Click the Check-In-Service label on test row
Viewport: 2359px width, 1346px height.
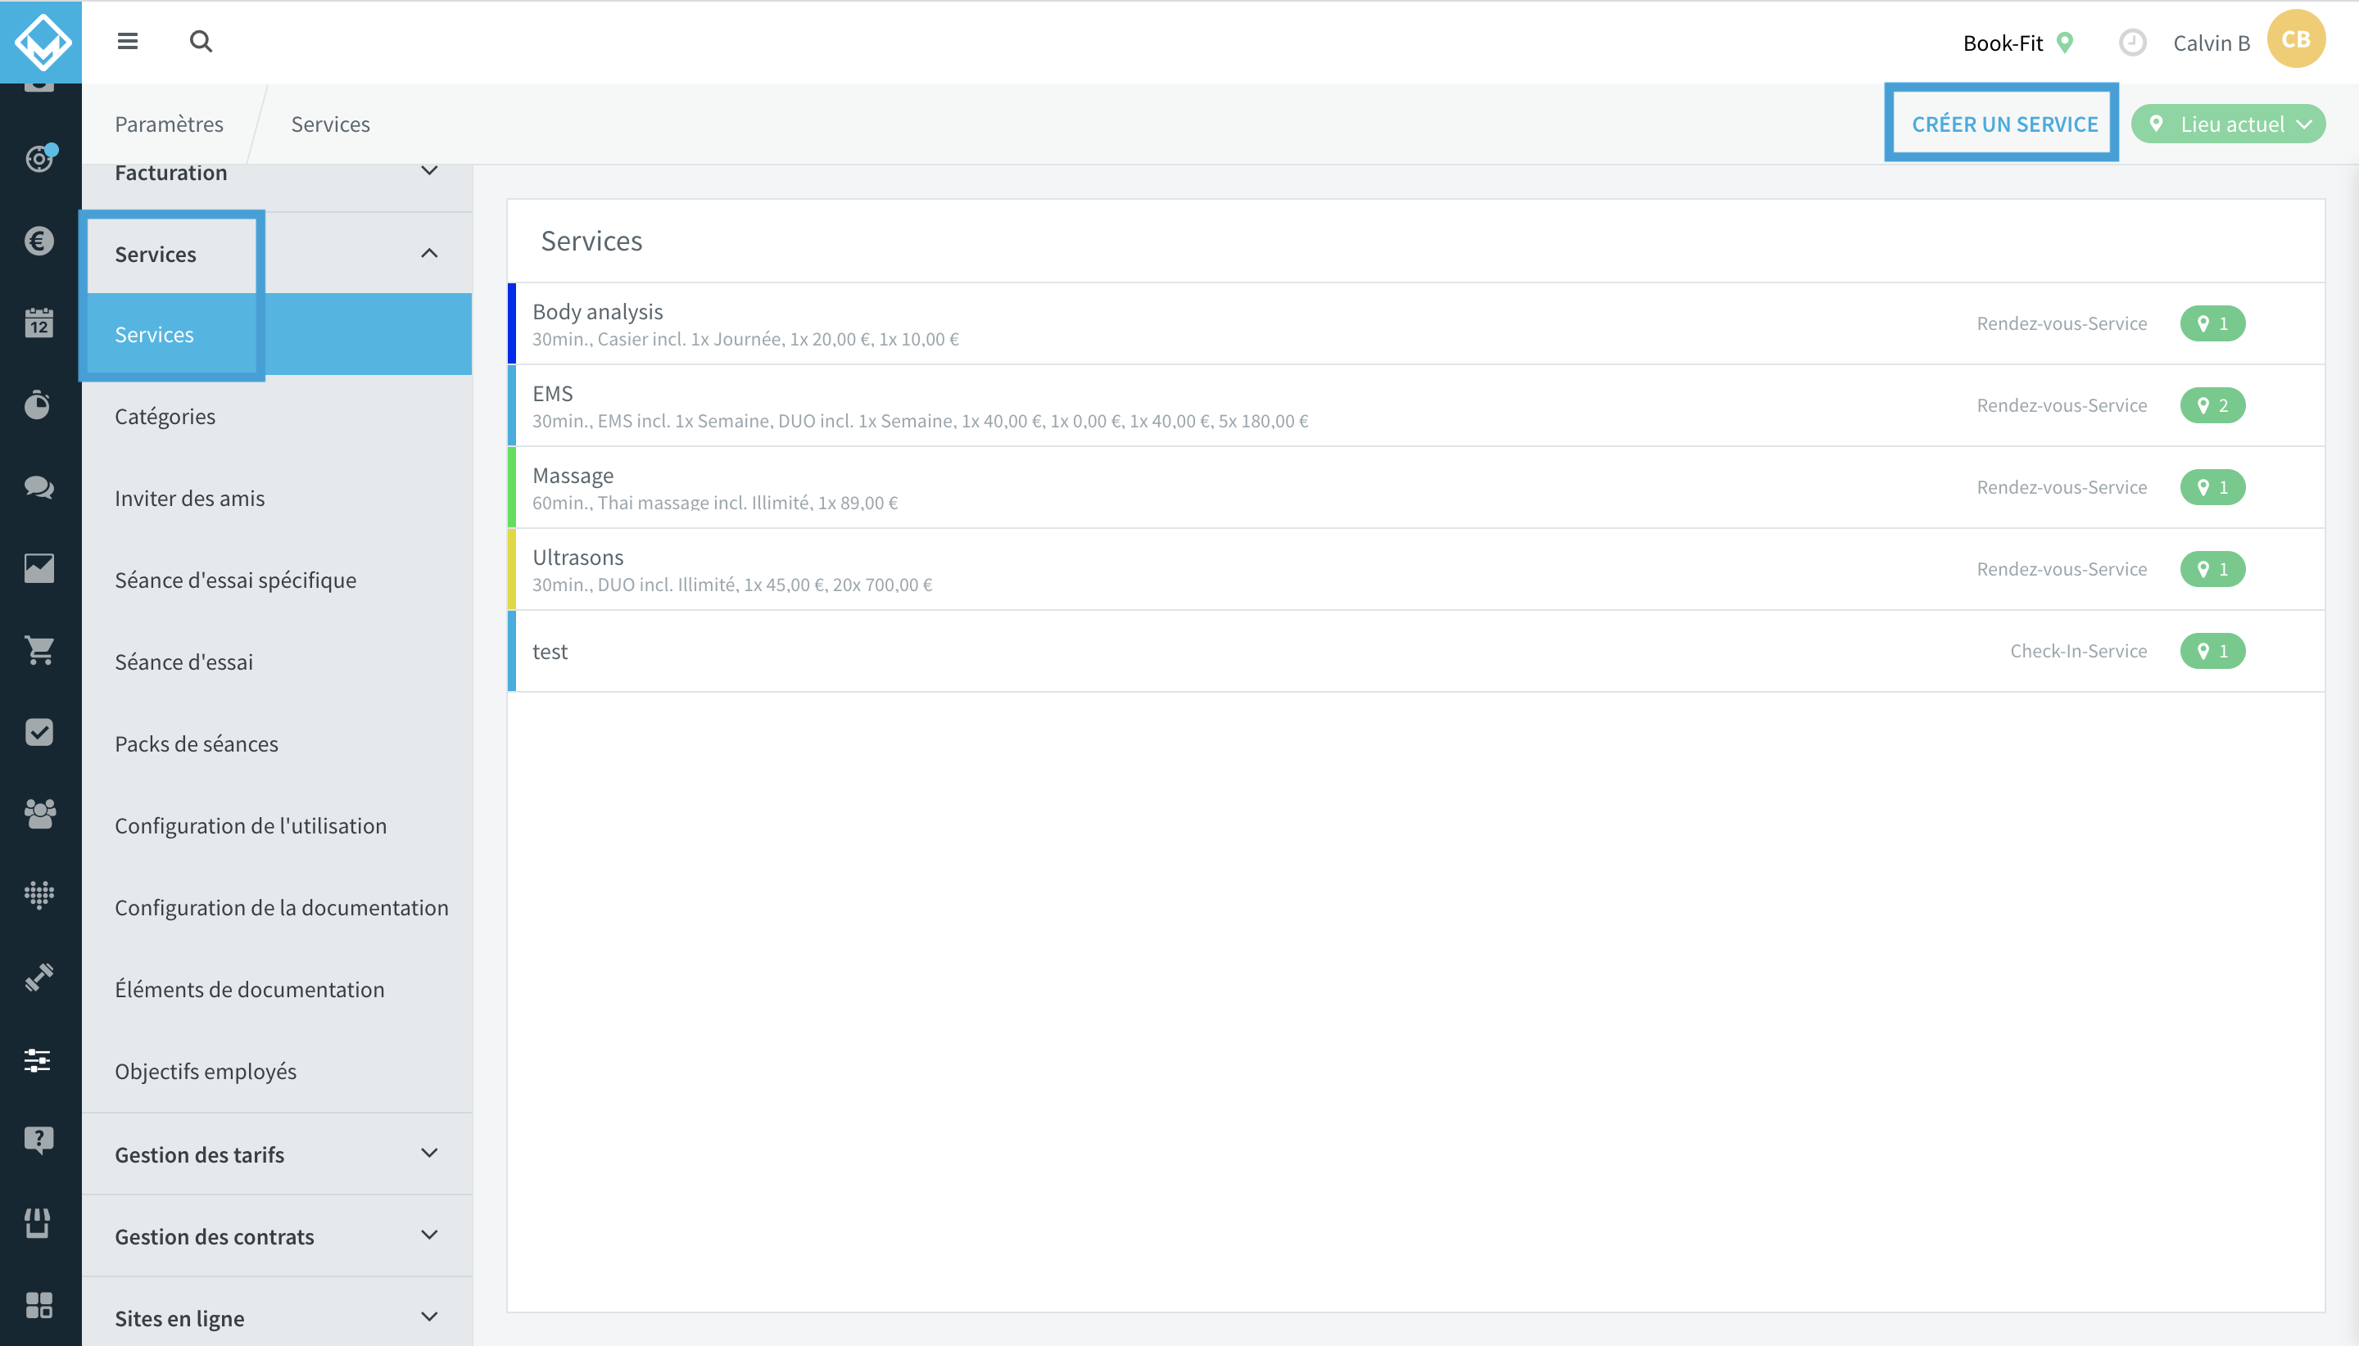click(x=2078, y=651)
